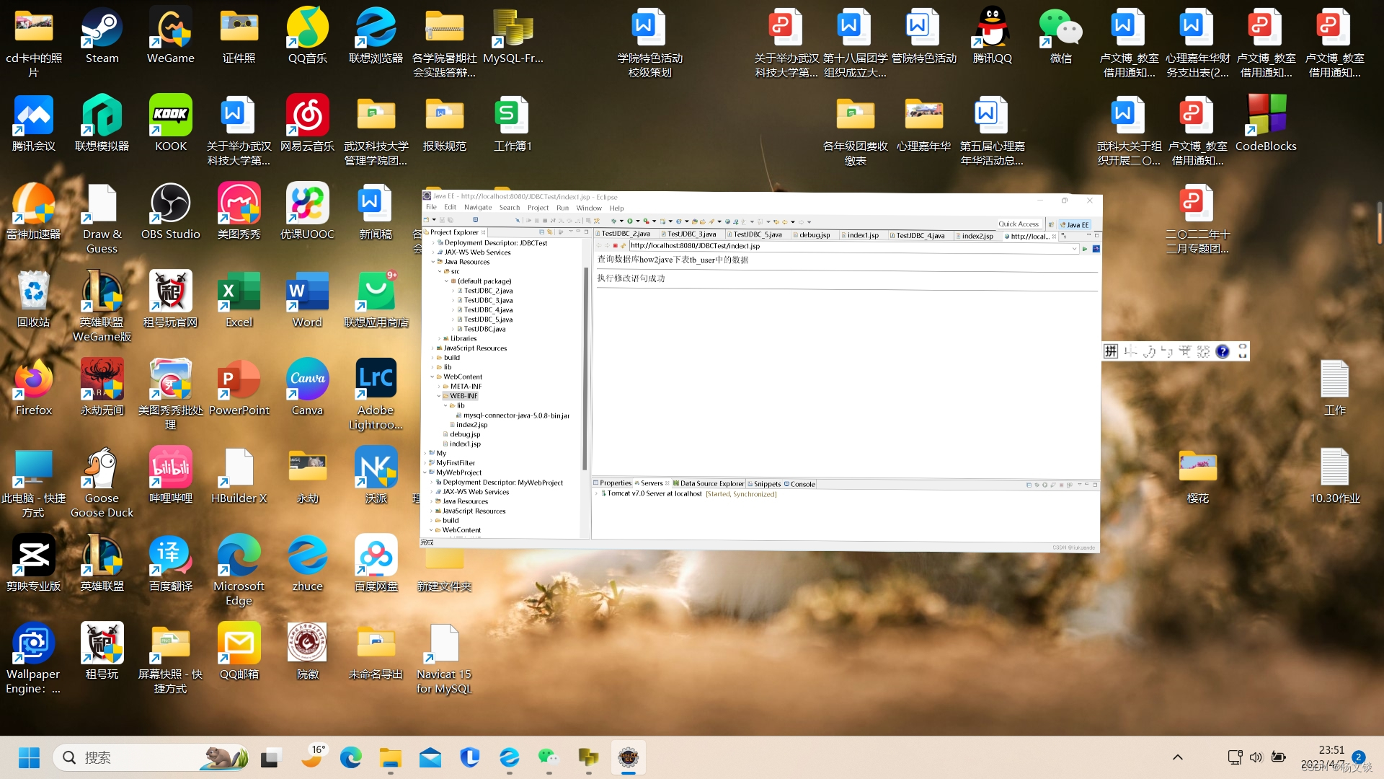Click the Eclipse New wizard toolbar icon

pyautogui.click(x=426, y=220)
